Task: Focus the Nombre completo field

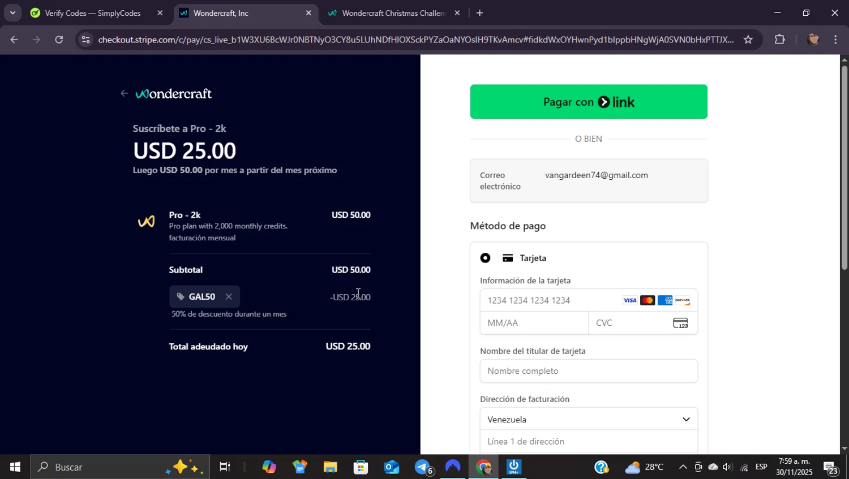Action: 589,371
